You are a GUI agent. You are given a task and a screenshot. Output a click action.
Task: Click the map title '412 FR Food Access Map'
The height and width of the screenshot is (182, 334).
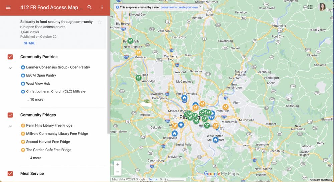tap(51, 7)
